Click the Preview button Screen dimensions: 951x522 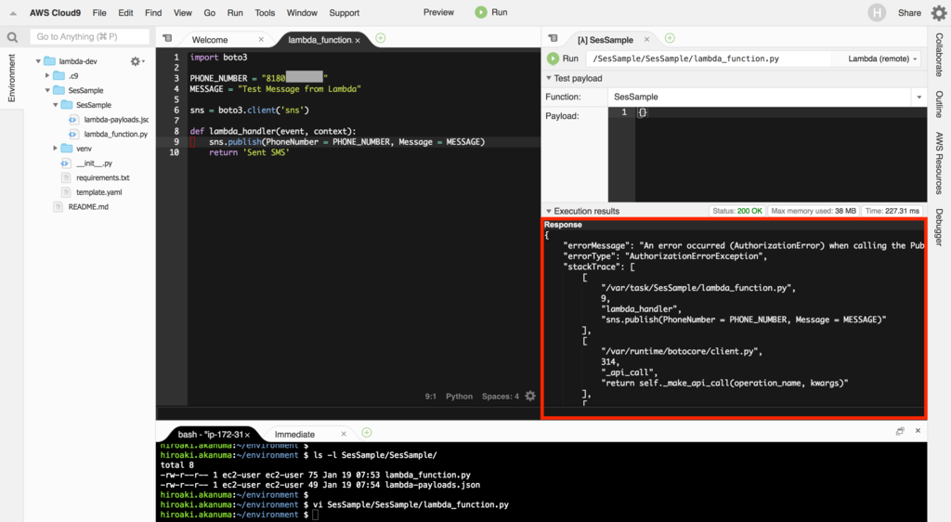[438, 12]
